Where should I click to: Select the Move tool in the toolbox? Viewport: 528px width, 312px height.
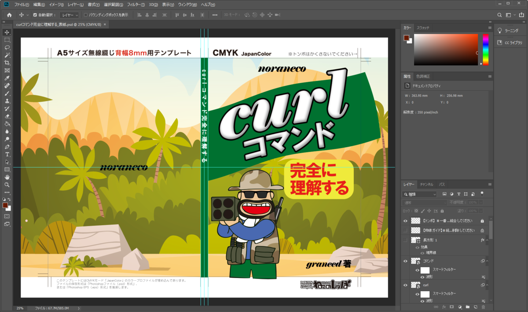(7, 32)
